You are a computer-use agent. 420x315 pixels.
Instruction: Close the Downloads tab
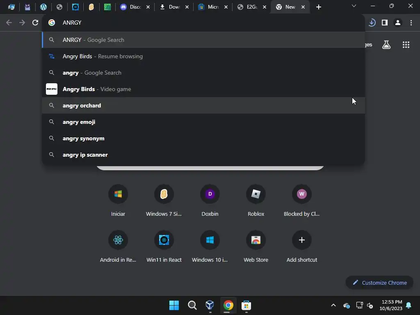pyautogui.click(x=187, y=7)
